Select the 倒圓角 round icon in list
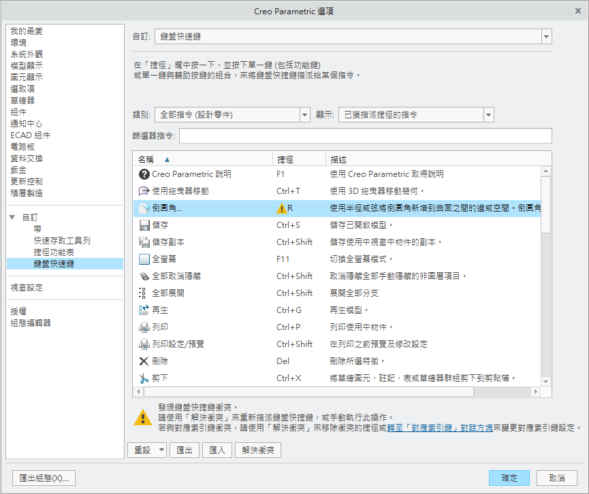This screenshot has height=494, width=589. click(x=144, y=208)
